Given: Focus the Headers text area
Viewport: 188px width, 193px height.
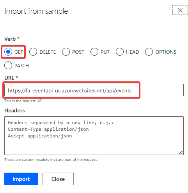Looking at the screenshot, I should coord(94,136).
